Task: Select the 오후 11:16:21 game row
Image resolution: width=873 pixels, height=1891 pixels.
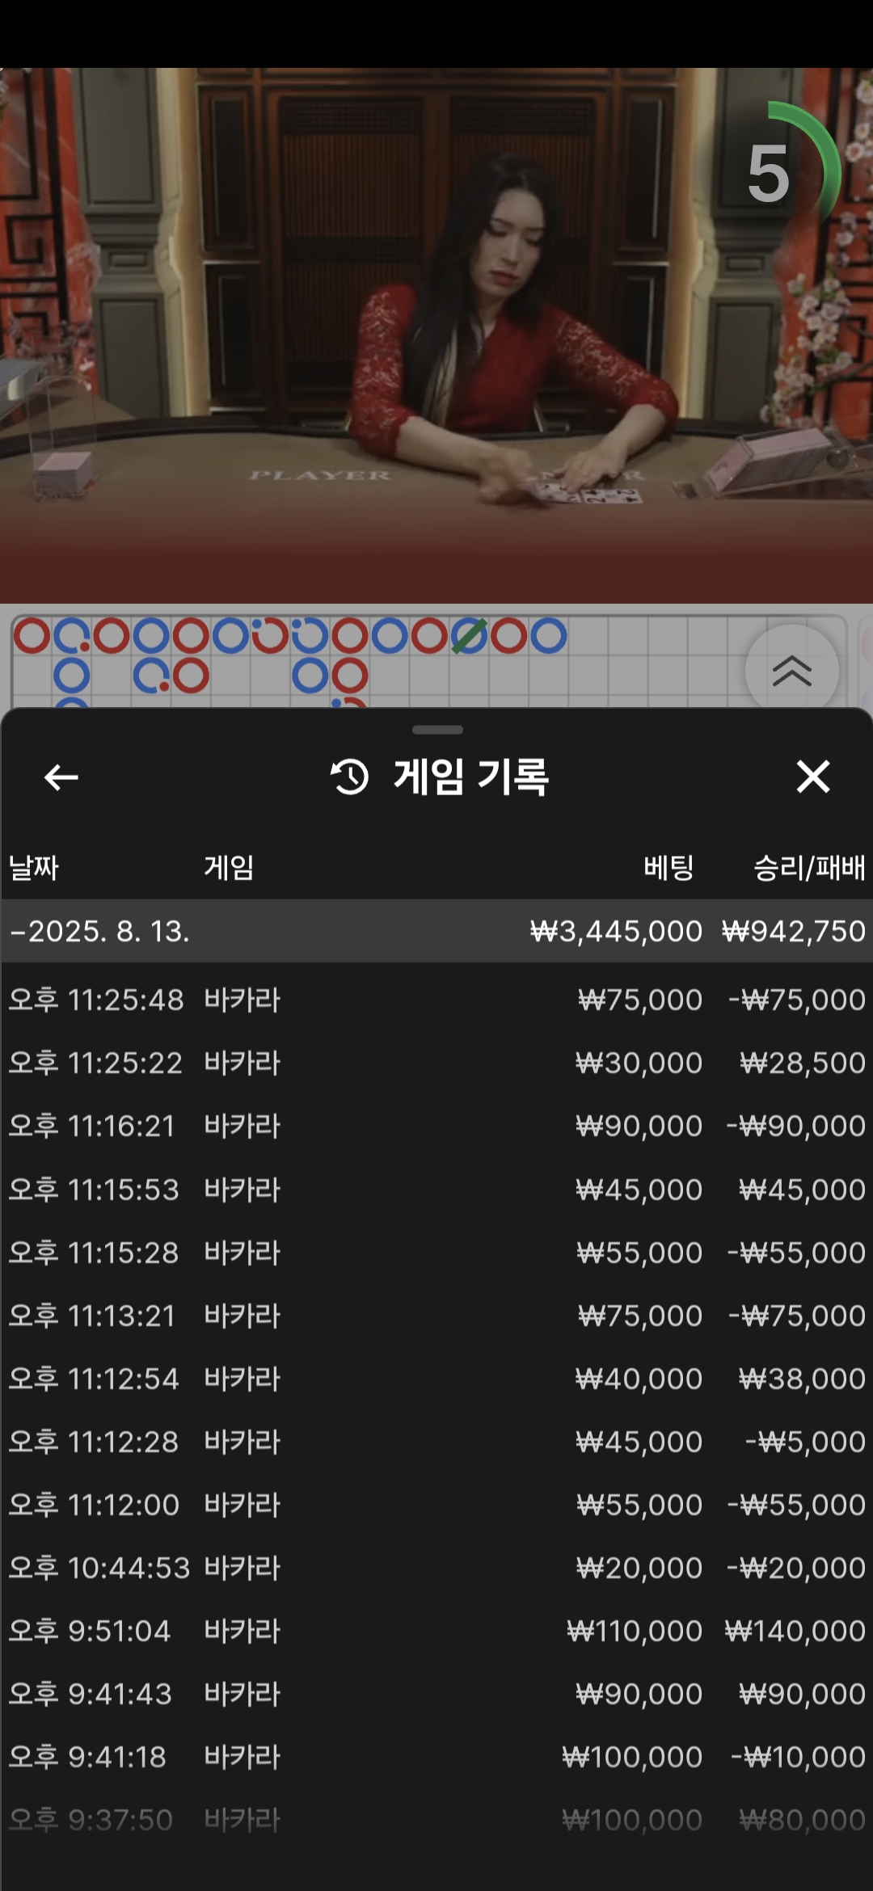Action: coord(436,1126)
